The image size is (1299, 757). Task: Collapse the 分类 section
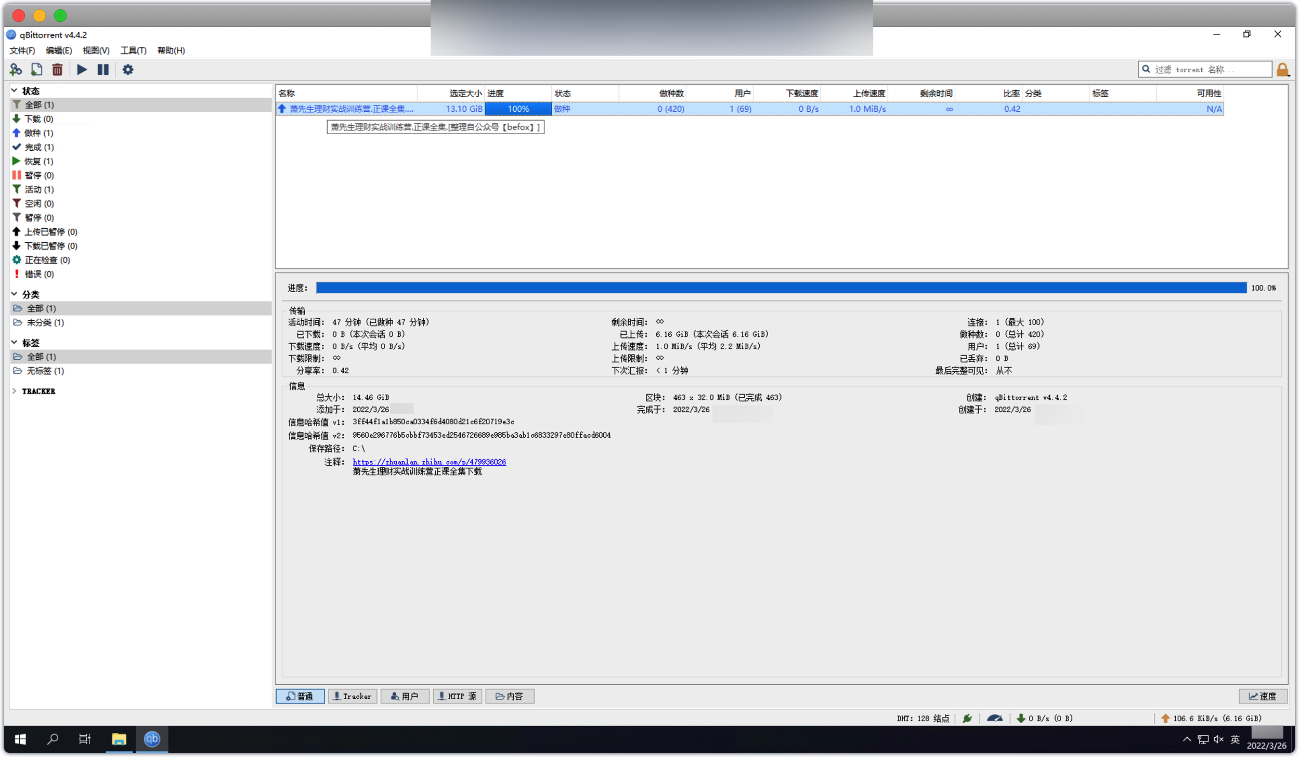pos(15,294)
